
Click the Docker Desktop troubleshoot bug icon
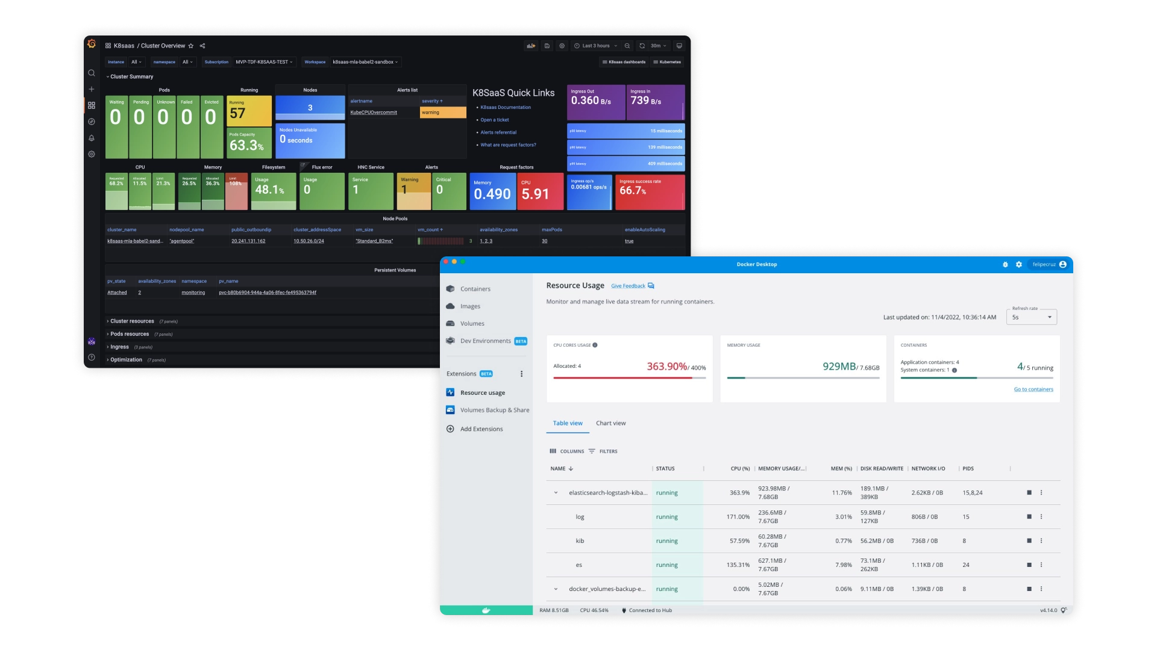coord(1005,265)
